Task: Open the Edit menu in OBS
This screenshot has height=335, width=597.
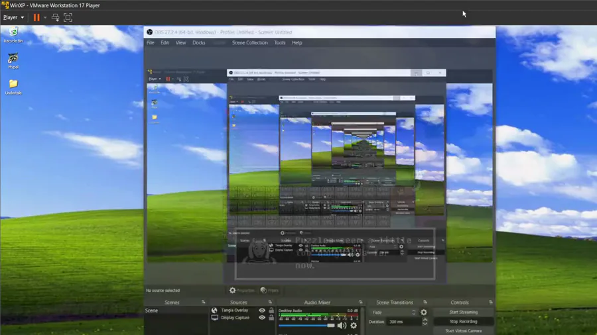Action: (165, 42)
